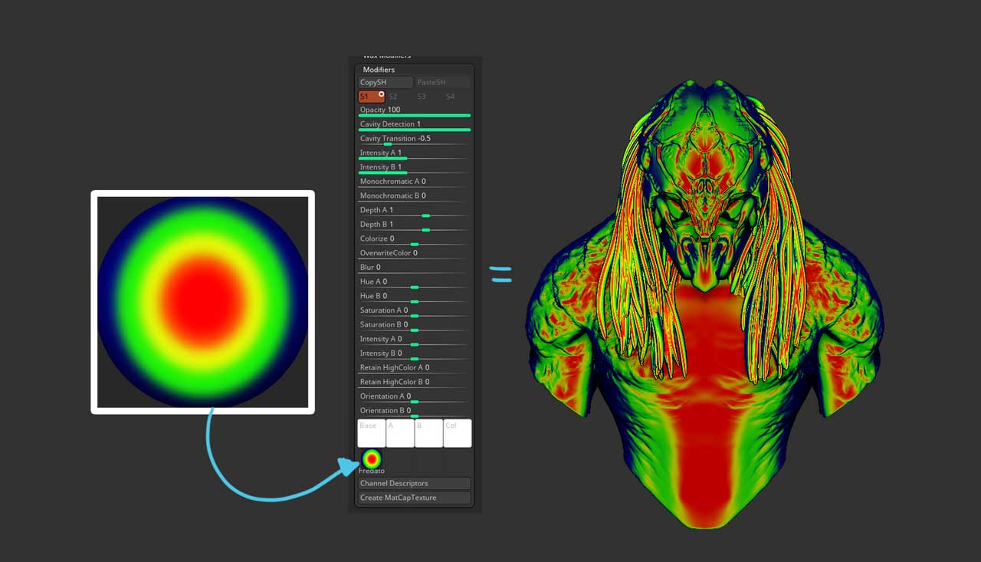981x562 pixels.
Task: Click the Create MatCapTexture button
Action: tap(415, 498)
